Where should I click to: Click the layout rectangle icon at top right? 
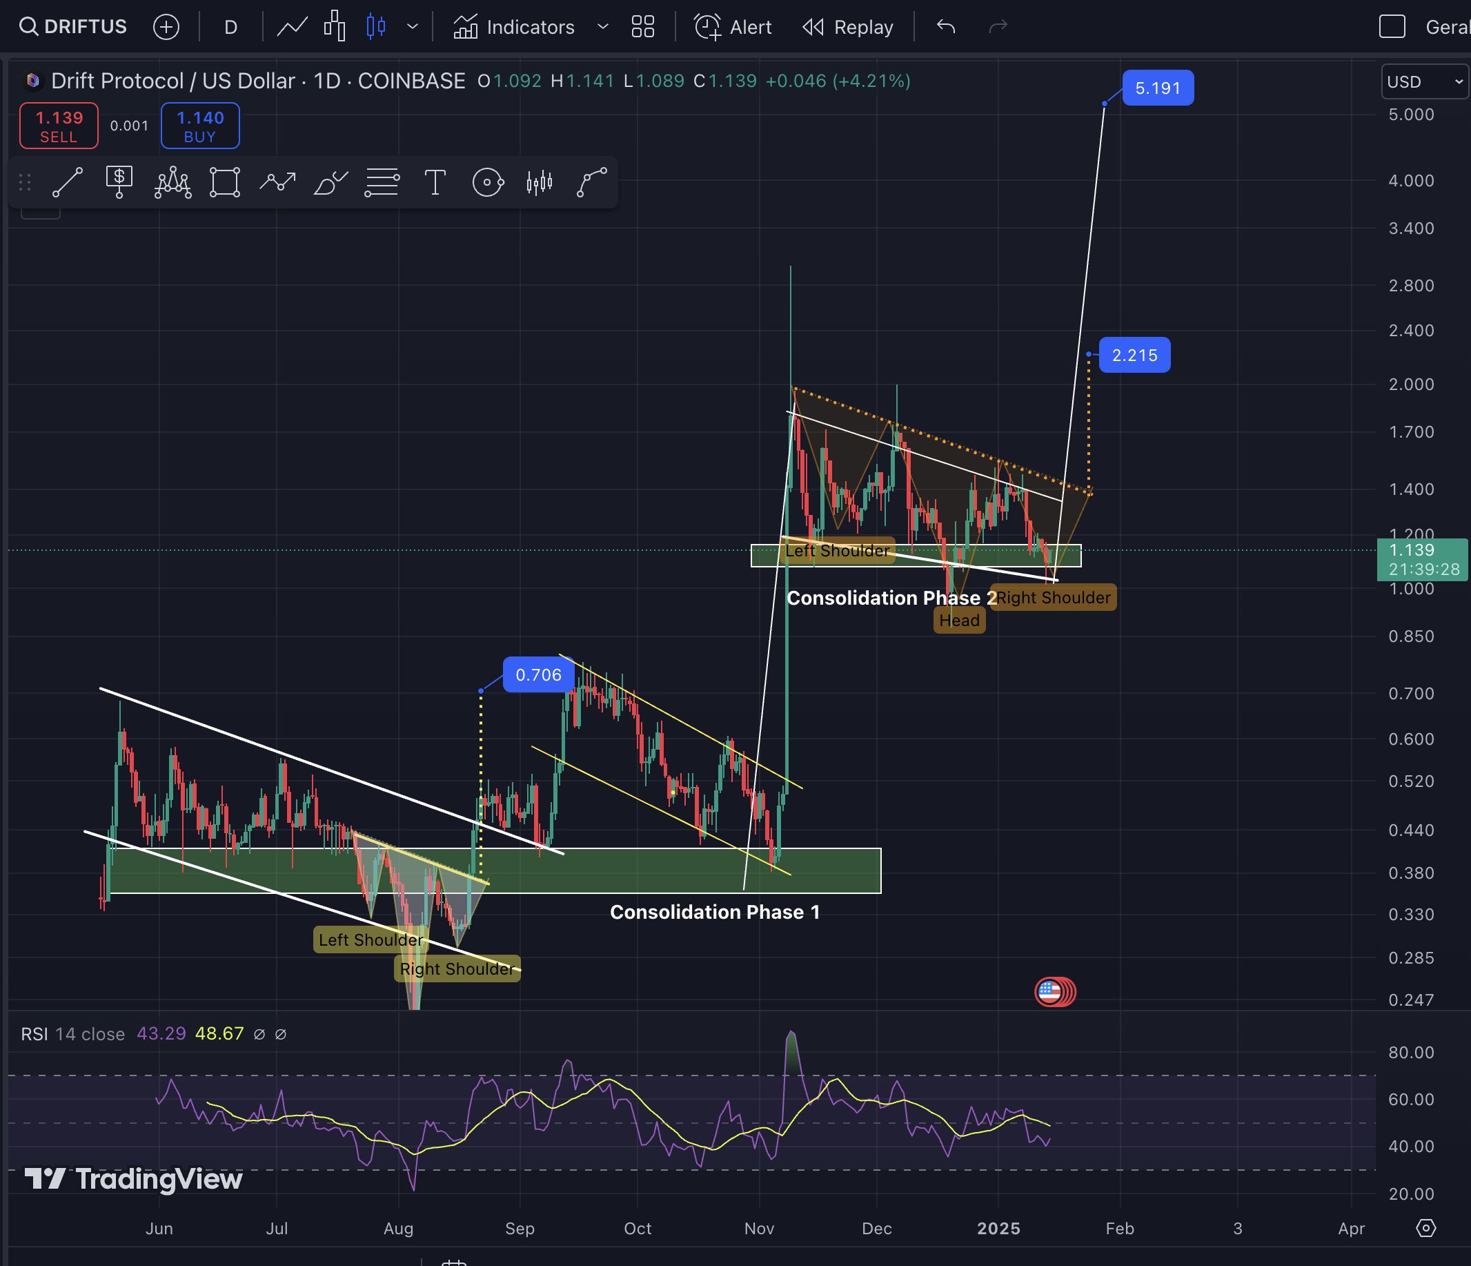click(x=1392, y=27)
